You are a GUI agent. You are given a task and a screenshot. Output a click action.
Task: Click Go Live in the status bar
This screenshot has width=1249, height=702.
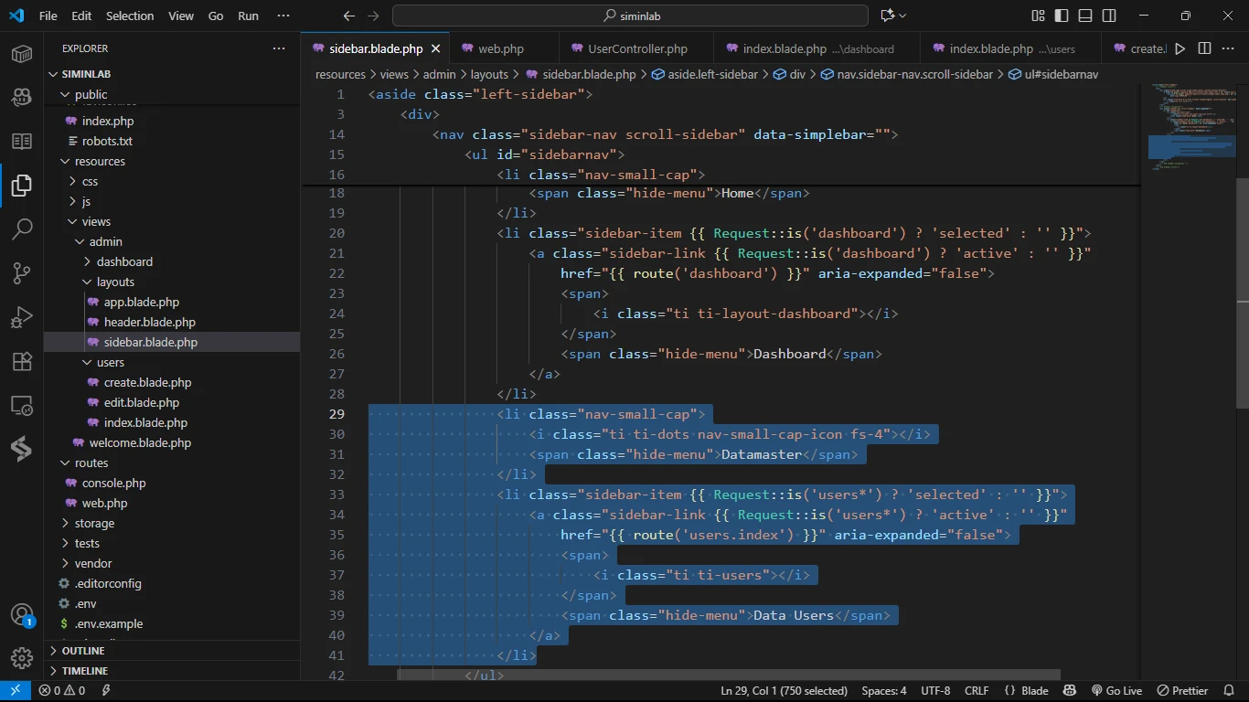click(1116, 691)
